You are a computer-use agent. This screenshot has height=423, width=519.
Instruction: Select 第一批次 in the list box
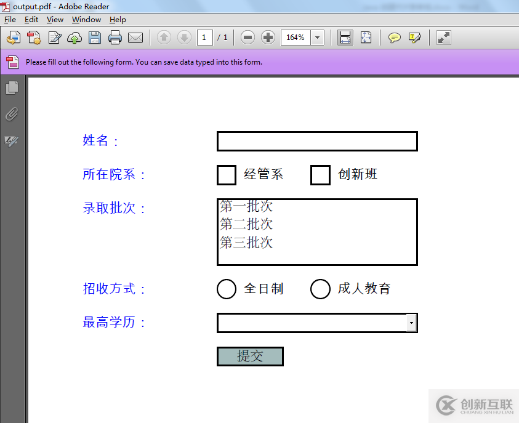(246, 206)
